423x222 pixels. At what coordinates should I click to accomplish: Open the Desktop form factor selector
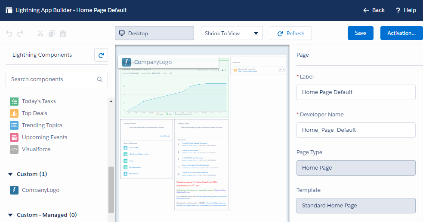(x=154, y=33)
